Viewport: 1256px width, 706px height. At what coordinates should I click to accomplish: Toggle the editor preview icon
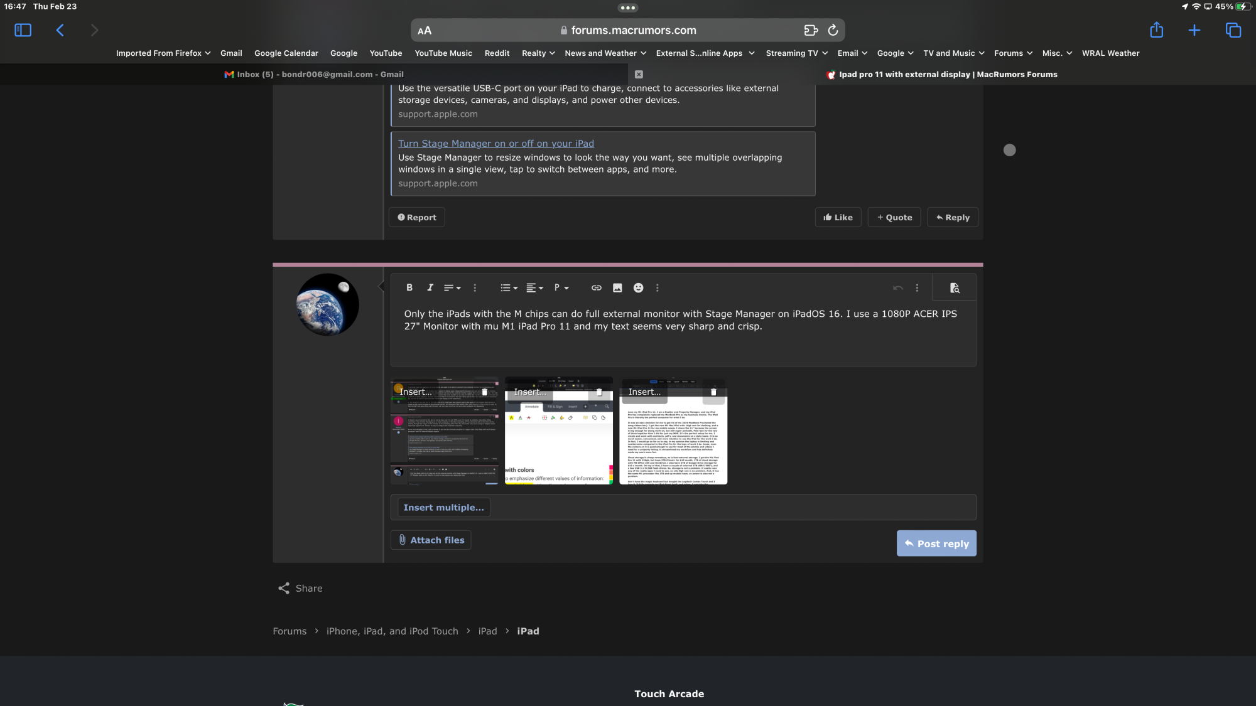954,287
